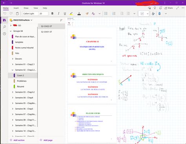Change the font size 20 box
Image resolution: width=186 pixels, height=144 pixels.
coord(44,13)
